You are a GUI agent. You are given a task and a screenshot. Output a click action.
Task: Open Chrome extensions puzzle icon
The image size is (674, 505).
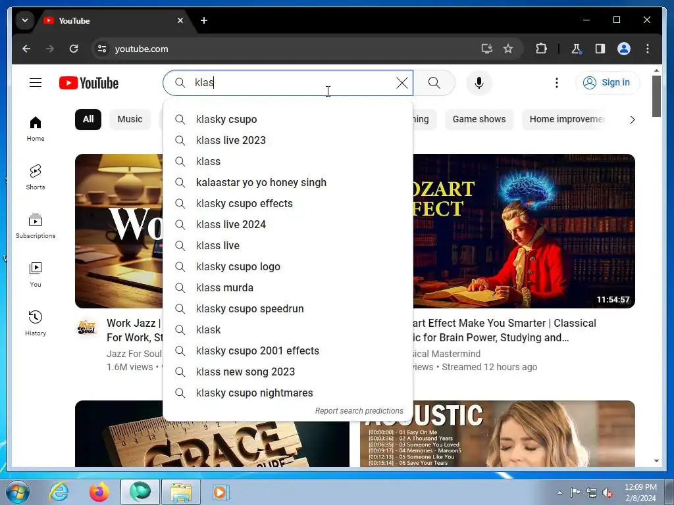tap(541, 49)
